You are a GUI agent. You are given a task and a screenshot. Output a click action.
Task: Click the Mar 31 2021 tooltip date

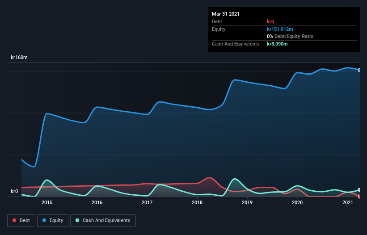click(x=226, y=14)
